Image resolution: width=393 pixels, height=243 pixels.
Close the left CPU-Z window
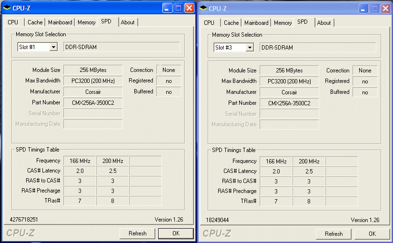189,8
